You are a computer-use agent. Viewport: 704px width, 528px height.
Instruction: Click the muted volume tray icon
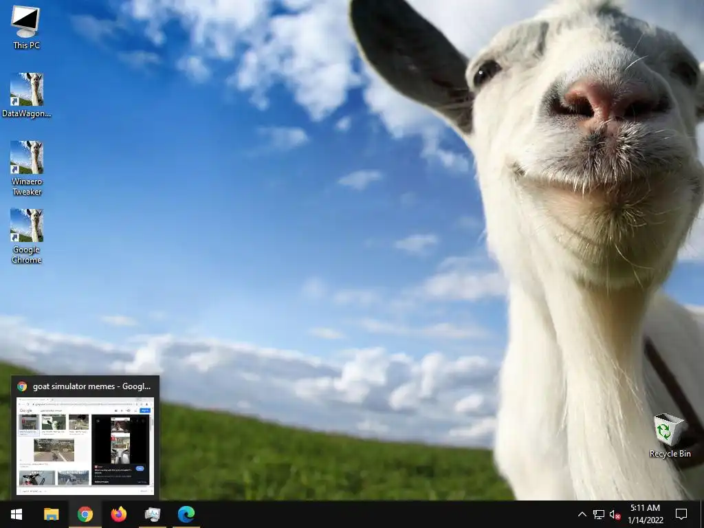coord(615,514)
